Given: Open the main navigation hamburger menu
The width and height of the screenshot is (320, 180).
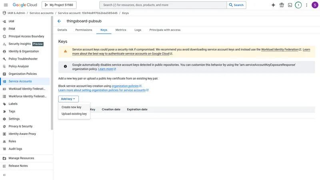Looking at the screenshot, I should (x=6, y=5).
